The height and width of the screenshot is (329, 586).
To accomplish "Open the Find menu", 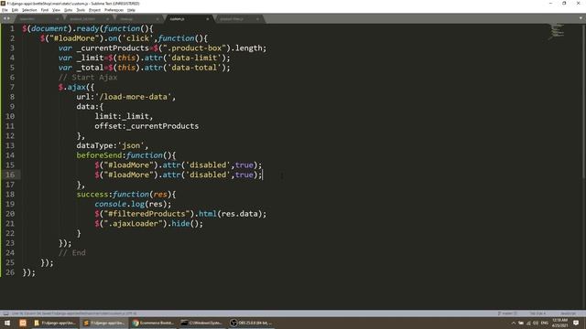I will point(45,10).
